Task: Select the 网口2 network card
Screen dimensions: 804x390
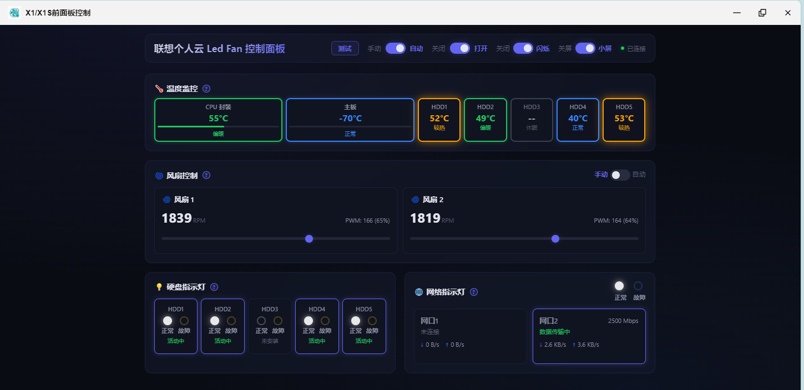Action: pyautogui.click(x=589, y=336)
